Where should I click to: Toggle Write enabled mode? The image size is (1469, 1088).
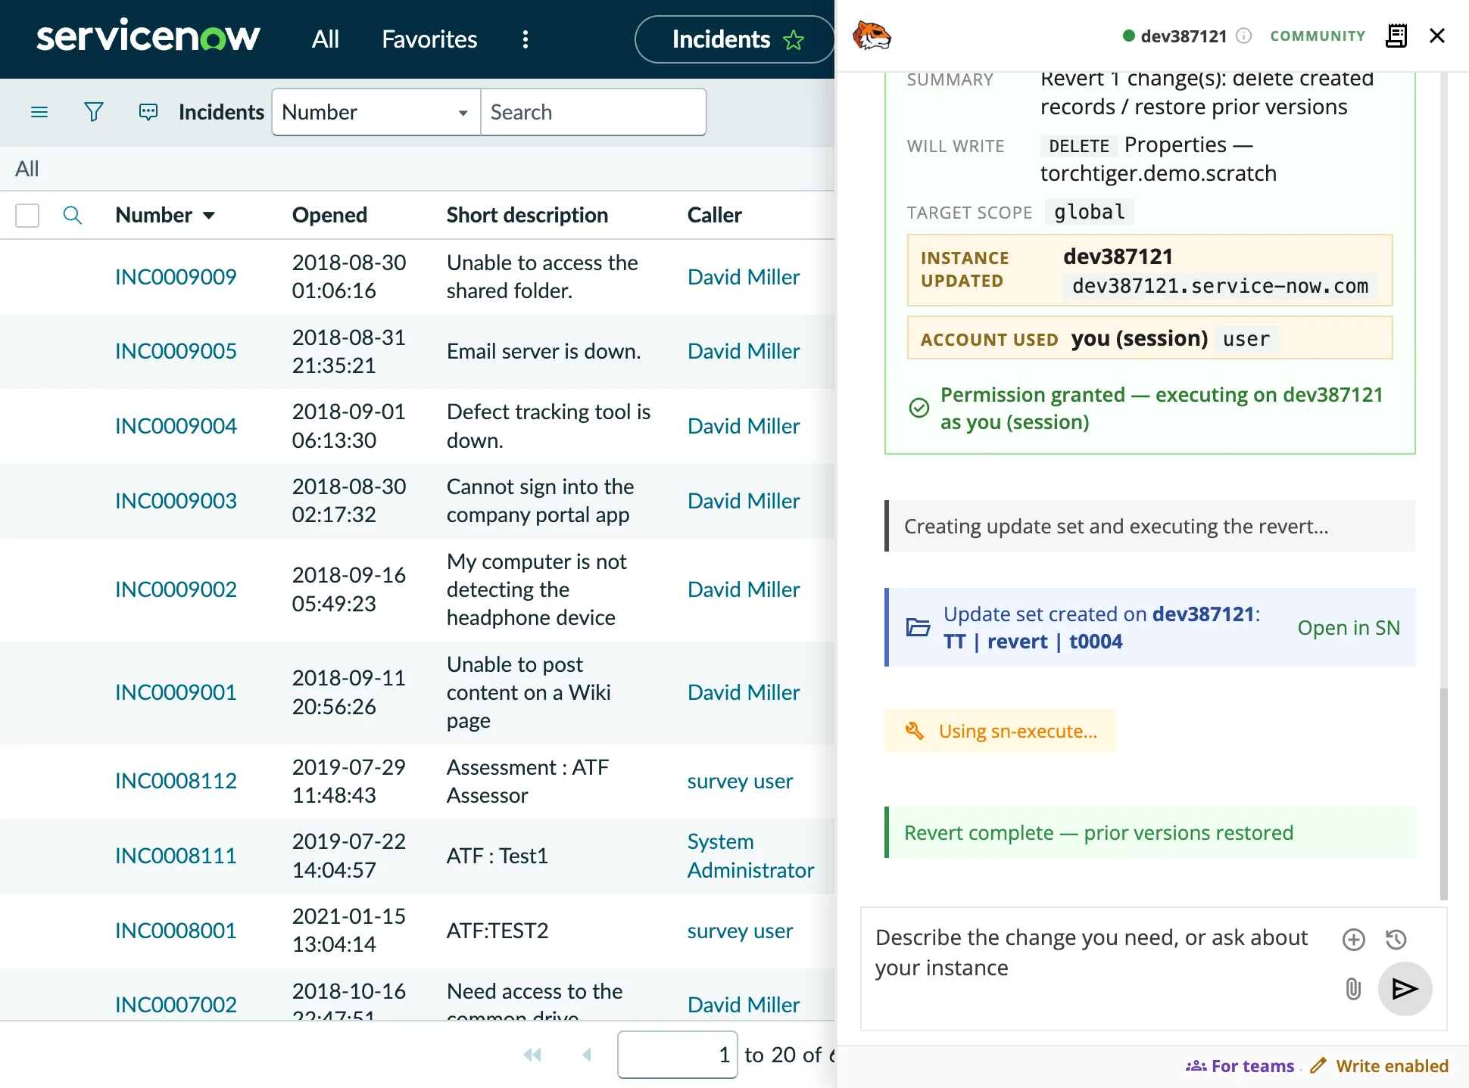[x=1380, y=1066]
